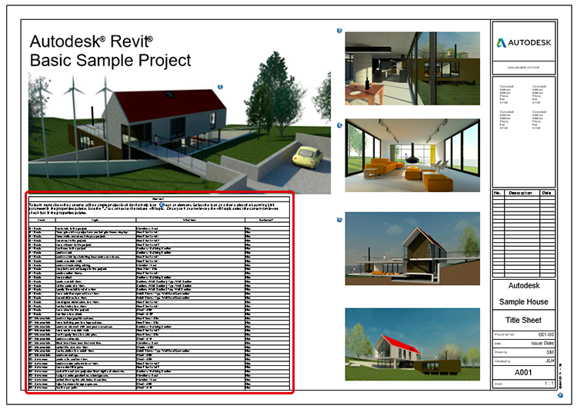Click the 'Autodesk Revit' title text

pos(92,42)
